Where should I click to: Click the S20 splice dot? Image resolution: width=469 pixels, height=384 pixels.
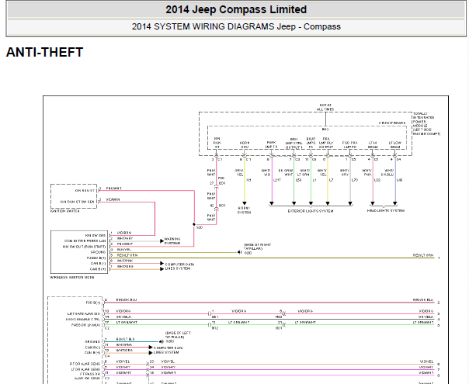tap(194, 224)
